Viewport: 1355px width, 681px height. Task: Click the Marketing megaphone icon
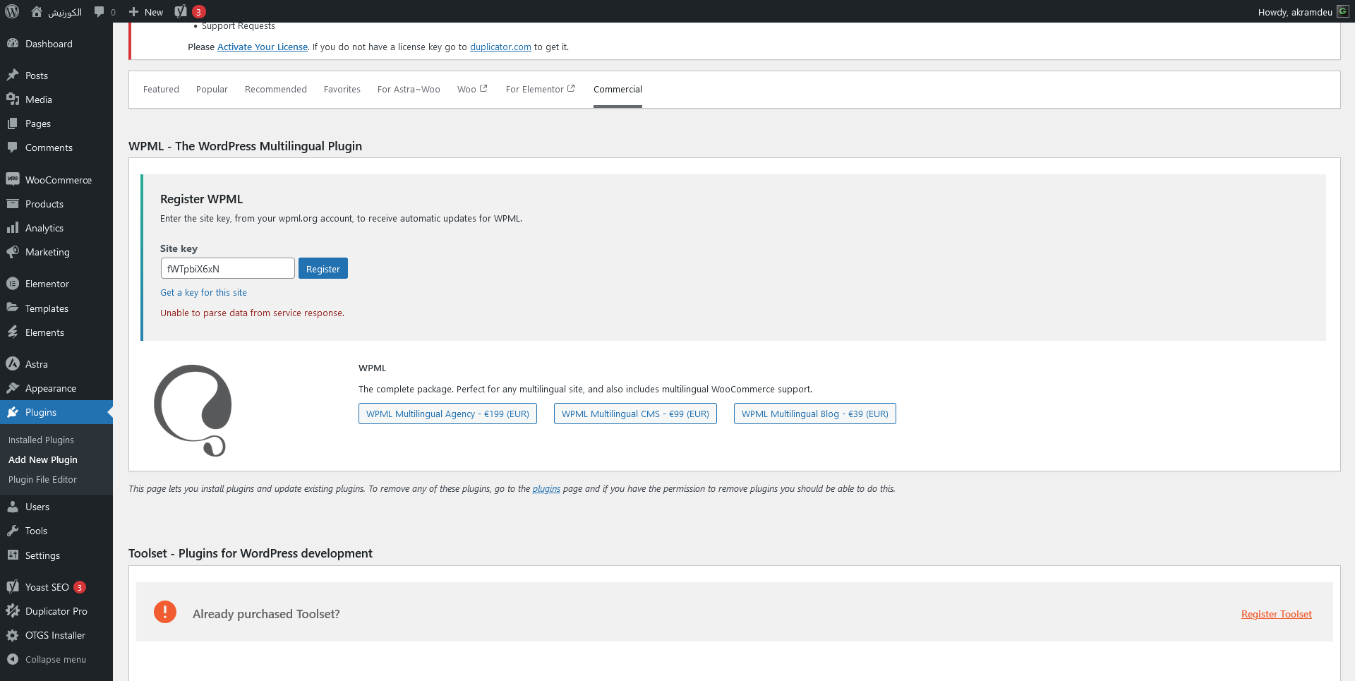tap(13, 251)
